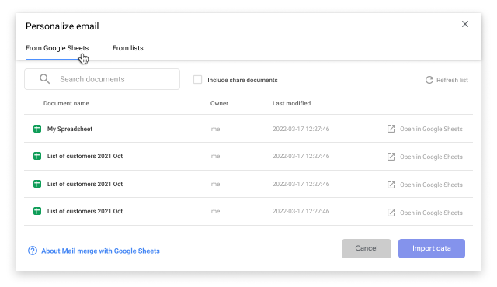Select the From Google Sheets tab
Image resolution: width=497 pixels, height=287 pixels.
tap(57, 48)
